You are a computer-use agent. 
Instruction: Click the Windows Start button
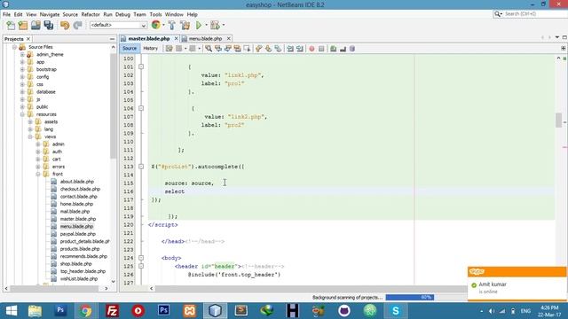12,311
